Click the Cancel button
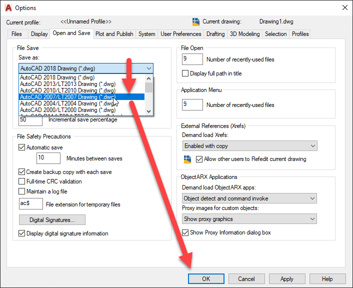This screenshot has width=353, height=288. click(x=246, y=279)
